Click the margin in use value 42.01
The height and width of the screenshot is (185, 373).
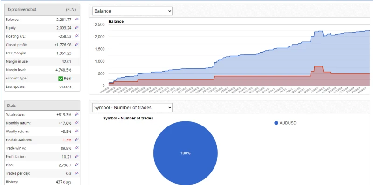click(67, 61)
